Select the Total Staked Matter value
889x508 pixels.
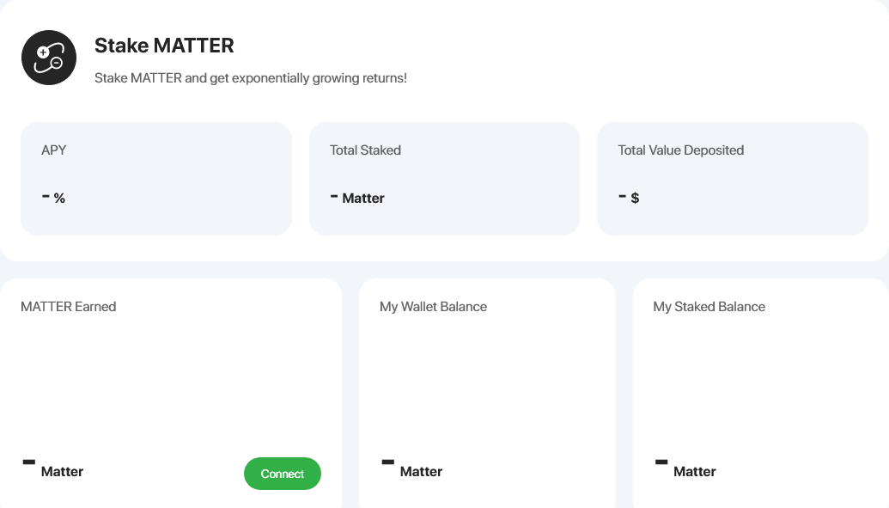pos(357,198)
